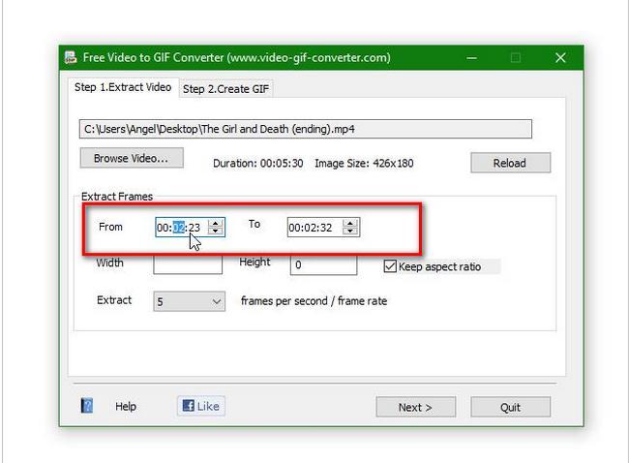The width and height of the screenshot is (629, 463).
Task: Click the To time field showing 00:02:32
Action: (313, 228)
